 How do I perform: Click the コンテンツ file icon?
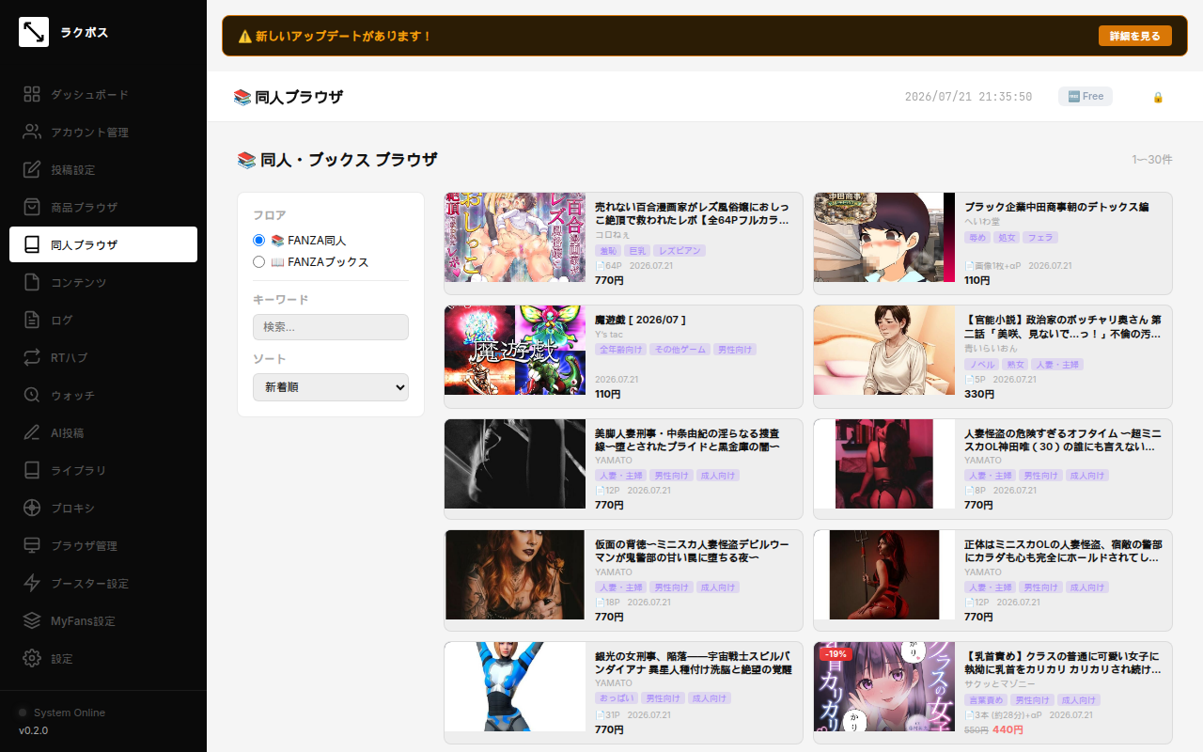(33, 282)
